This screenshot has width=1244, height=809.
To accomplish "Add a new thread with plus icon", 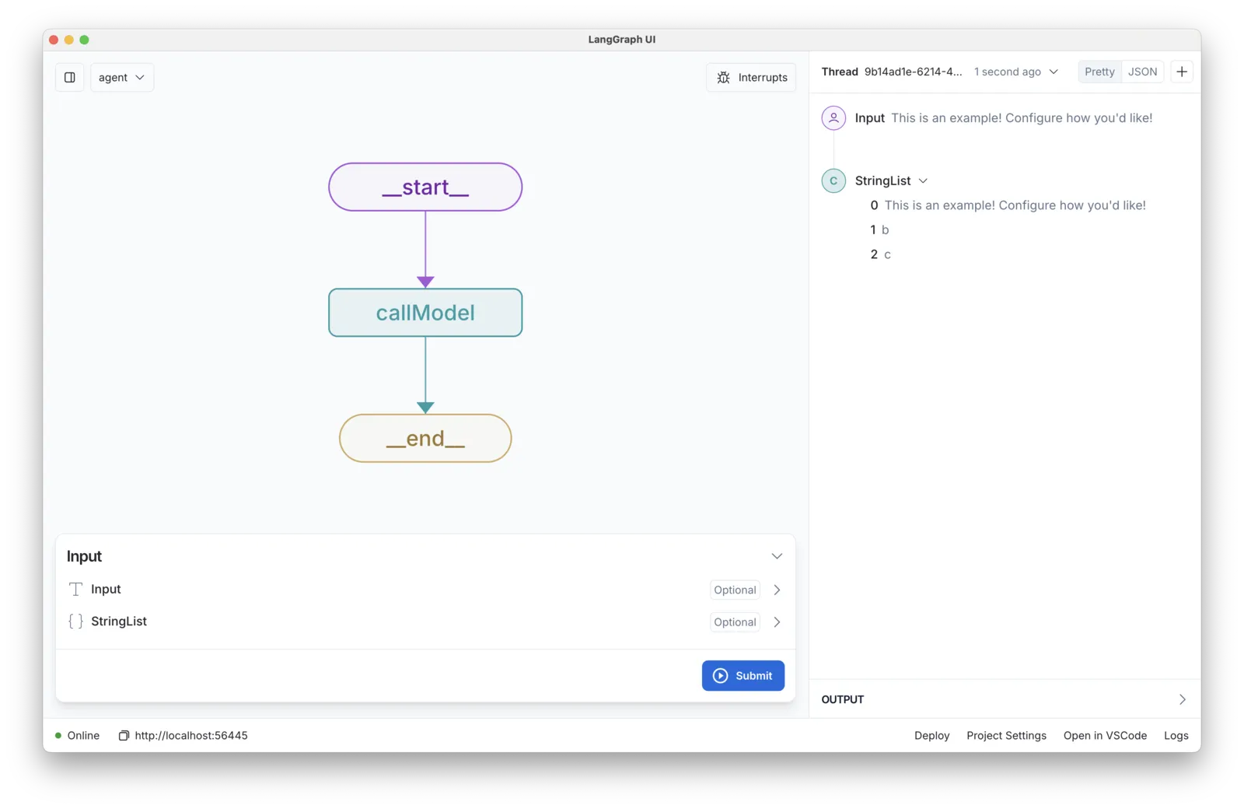I will point(1182,72).
